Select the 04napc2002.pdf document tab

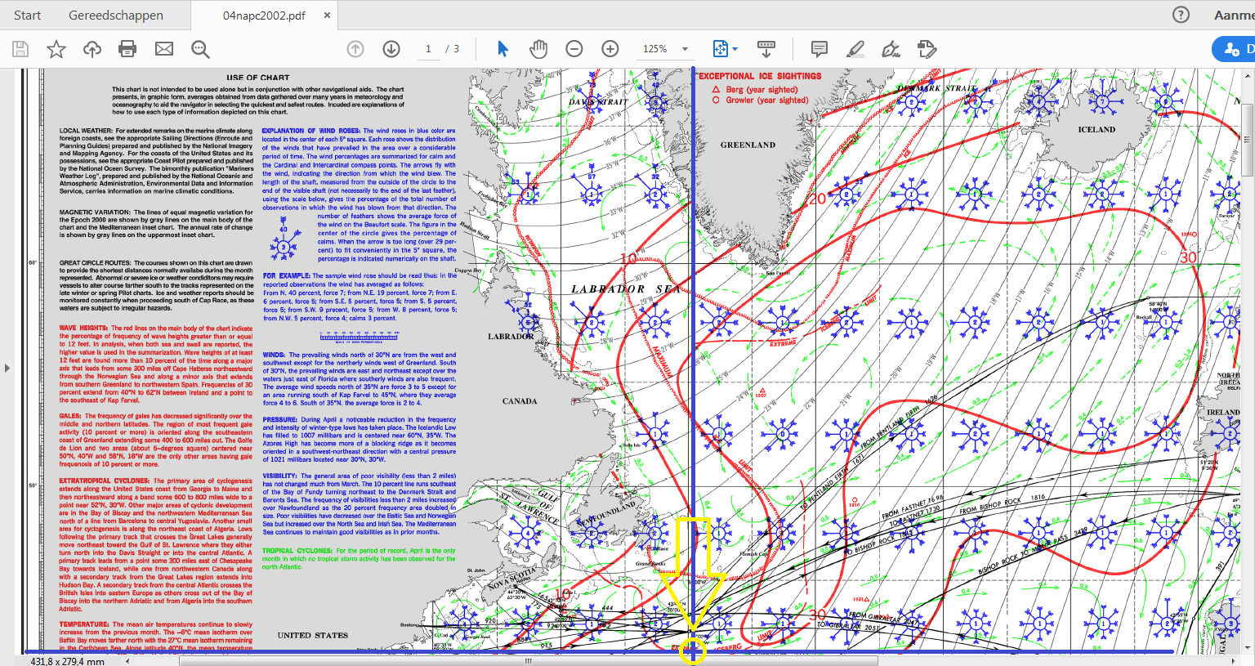click(264, 15)
